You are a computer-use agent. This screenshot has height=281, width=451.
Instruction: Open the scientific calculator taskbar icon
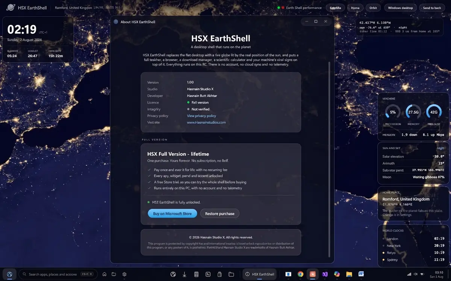pos(196,274)
